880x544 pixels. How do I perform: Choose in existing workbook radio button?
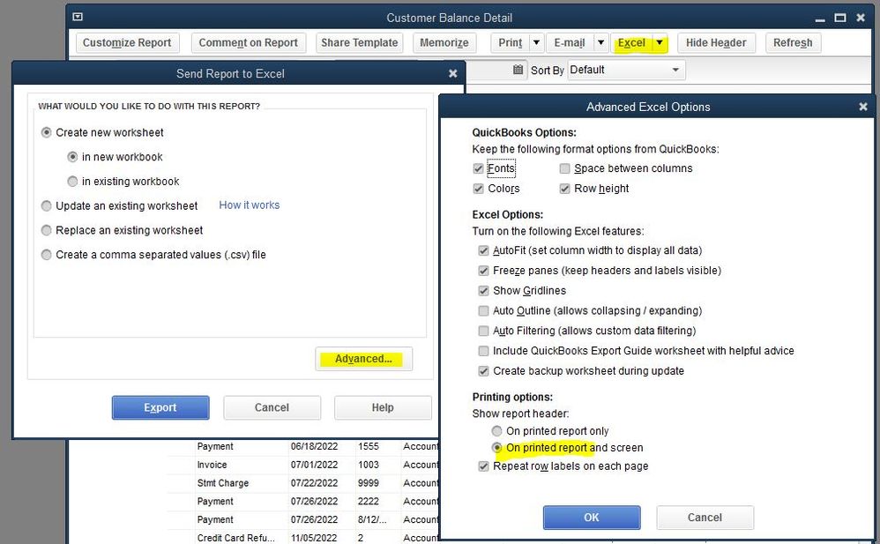[x=72, y=182]
